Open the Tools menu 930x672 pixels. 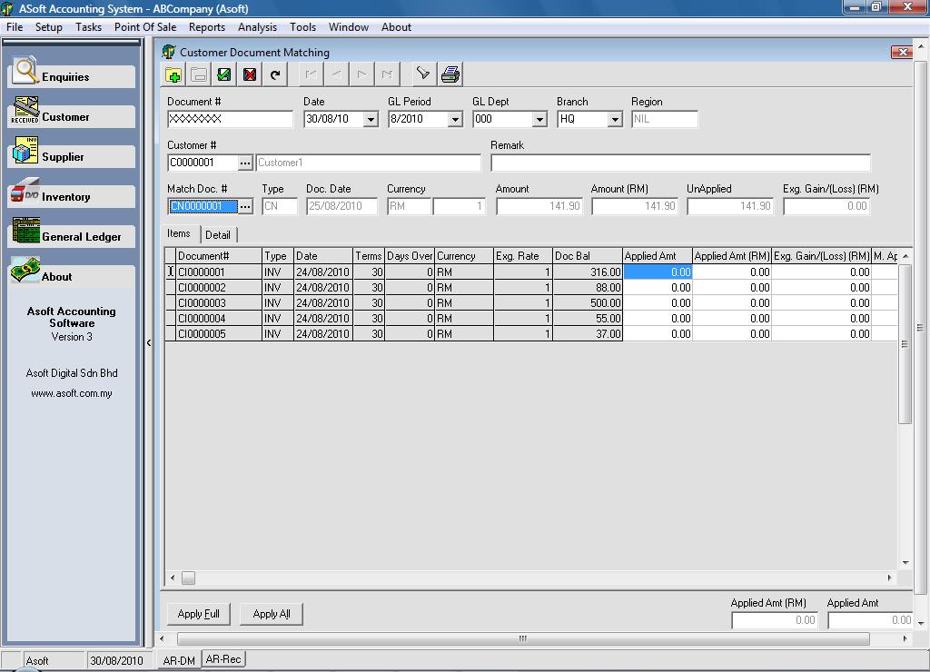pos(302,27)
